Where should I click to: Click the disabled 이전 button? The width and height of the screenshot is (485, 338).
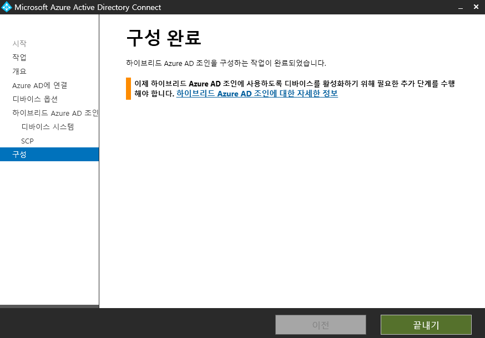(x=320, y=325)
